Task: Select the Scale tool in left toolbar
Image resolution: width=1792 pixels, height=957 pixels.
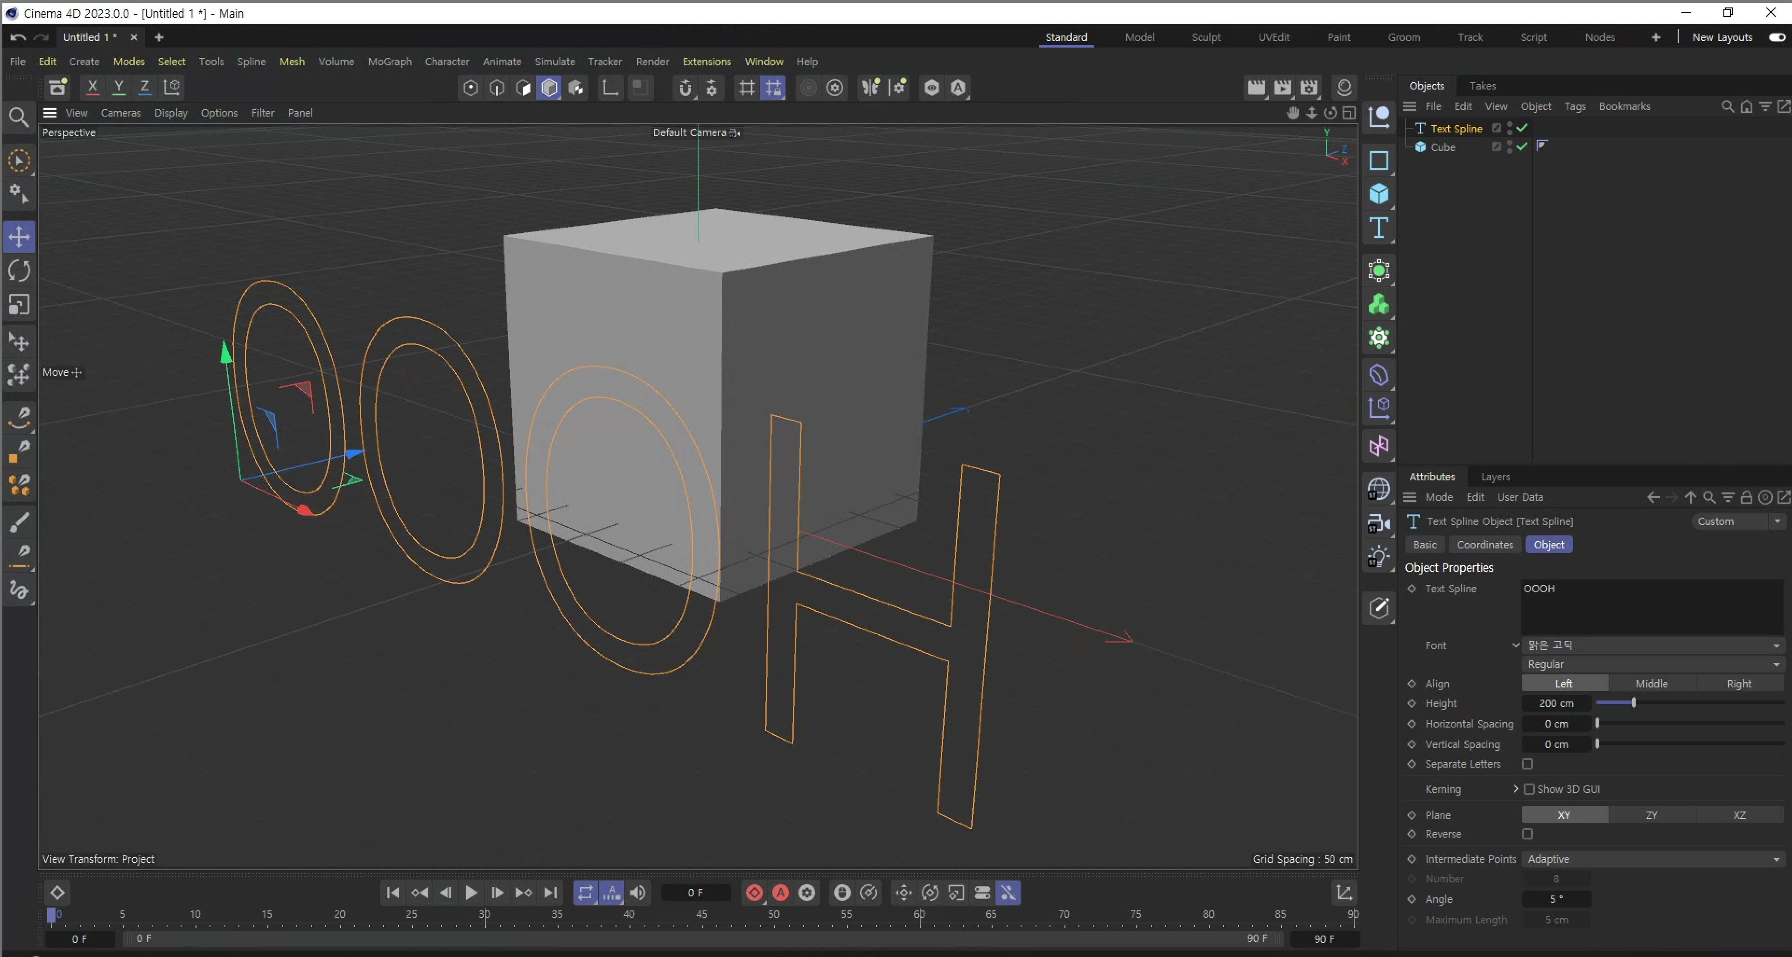Action: (x=19, y=305)
